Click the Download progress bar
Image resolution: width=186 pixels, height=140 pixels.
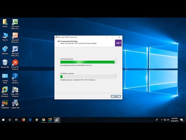(88, 62)
